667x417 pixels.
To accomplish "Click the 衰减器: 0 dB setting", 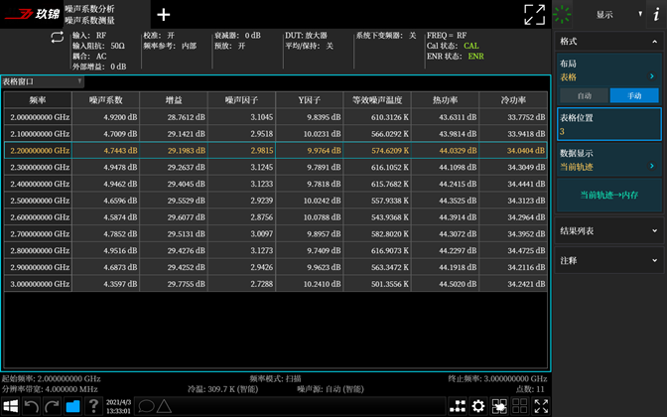I will pyautogui.click(x=237, y=36).
